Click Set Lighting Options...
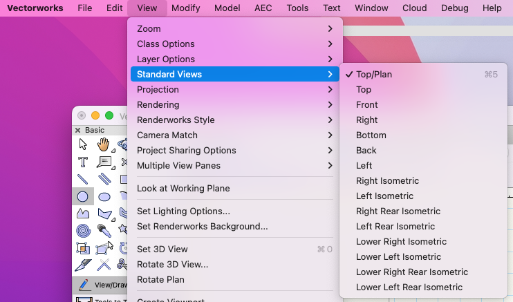513x302 pixels. coord(183,211)
